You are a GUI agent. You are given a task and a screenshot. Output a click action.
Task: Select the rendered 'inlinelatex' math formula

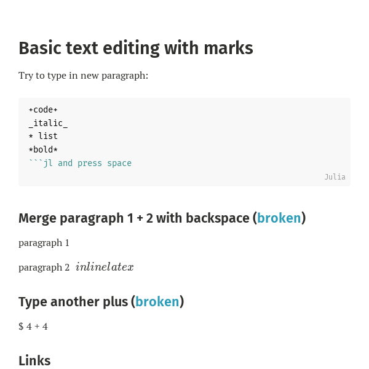point(105,267)
